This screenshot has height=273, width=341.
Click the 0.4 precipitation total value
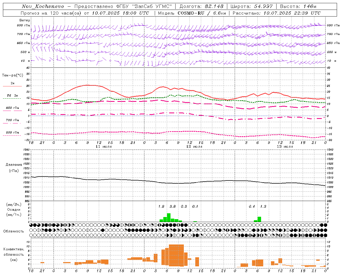pyautogui.click(x=252, y=206)
